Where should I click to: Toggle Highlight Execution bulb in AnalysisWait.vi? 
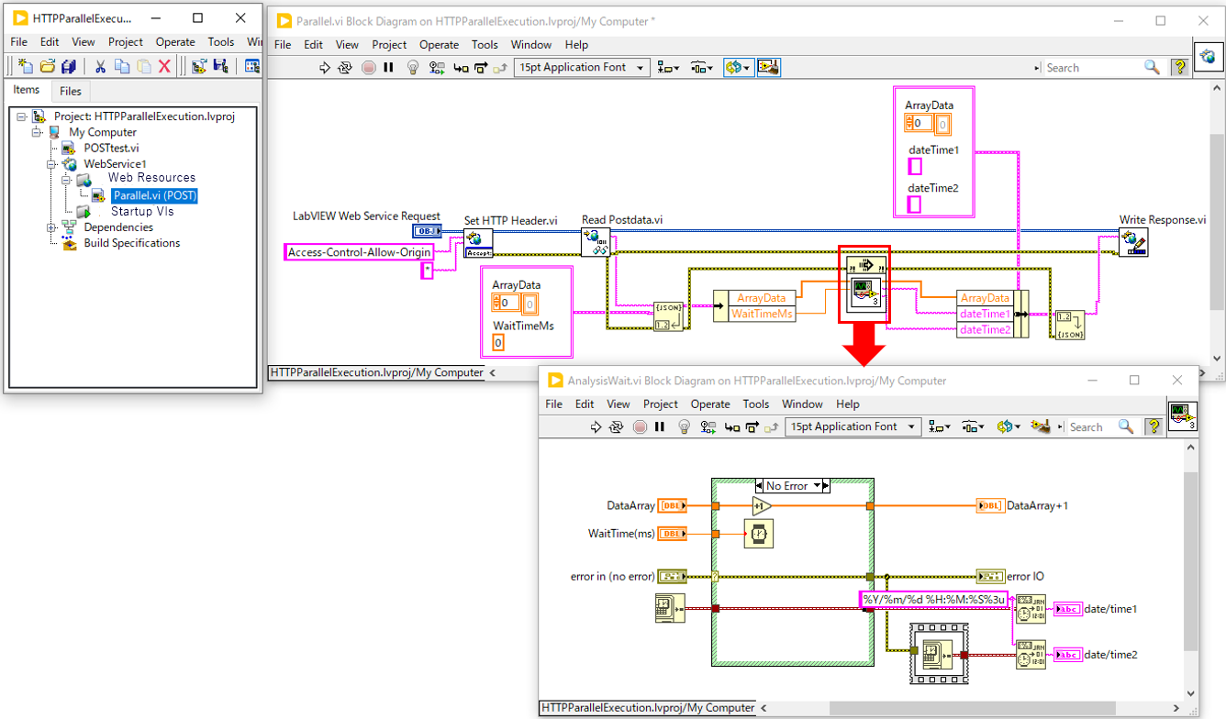[x=684, y=426]
